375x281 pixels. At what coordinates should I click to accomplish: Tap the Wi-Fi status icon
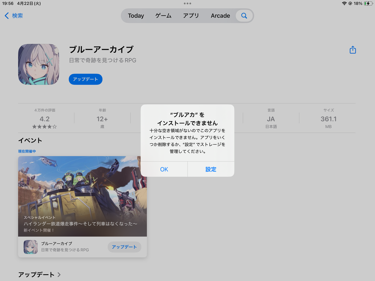[344, 4]
